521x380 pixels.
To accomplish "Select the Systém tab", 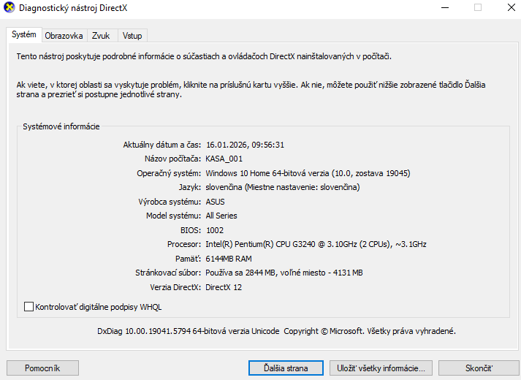I will coord(23,35).
